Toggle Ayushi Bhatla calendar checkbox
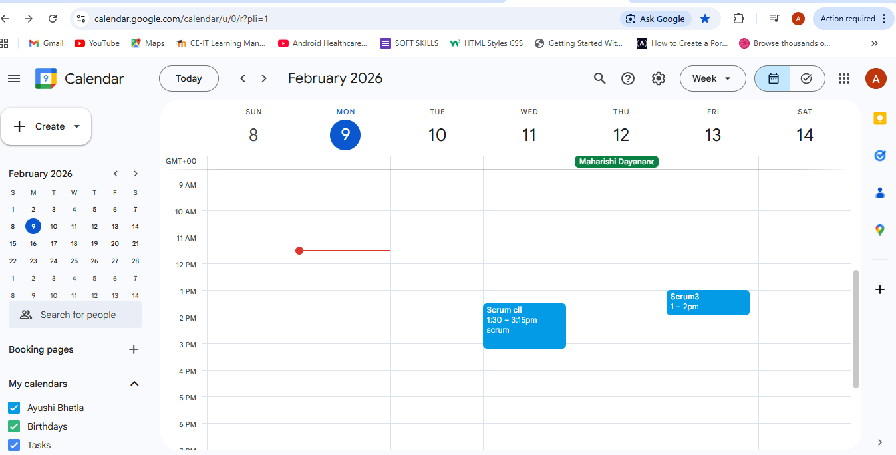This screenshot has width=896, height=455. tap(14, 408)
